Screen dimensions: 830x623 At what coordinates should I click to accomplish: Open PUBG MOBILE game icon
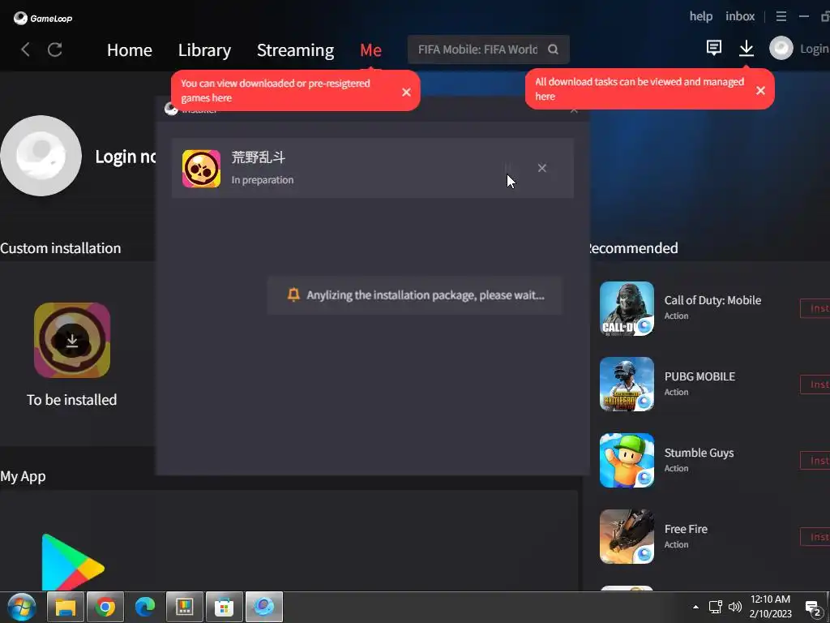click(x=627, y=384)
